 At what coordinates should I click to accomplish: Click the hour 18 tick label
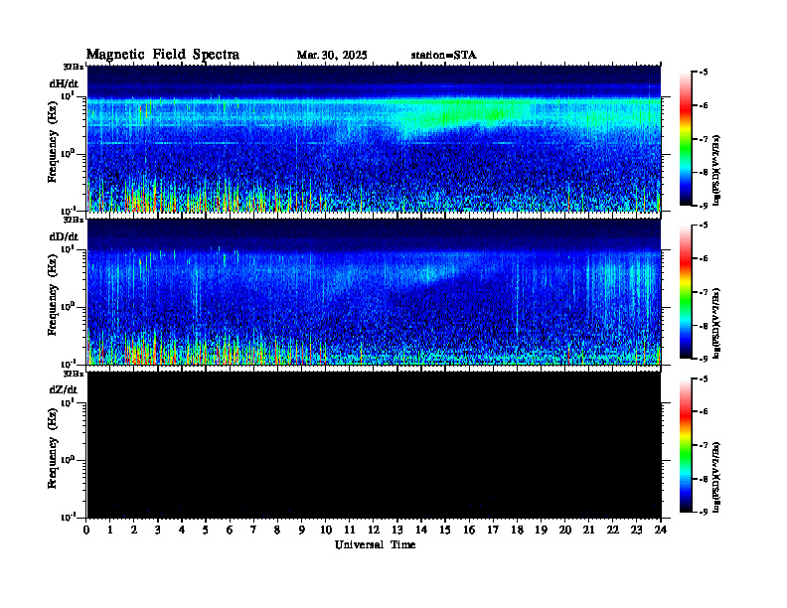click(x=517, y=531)
